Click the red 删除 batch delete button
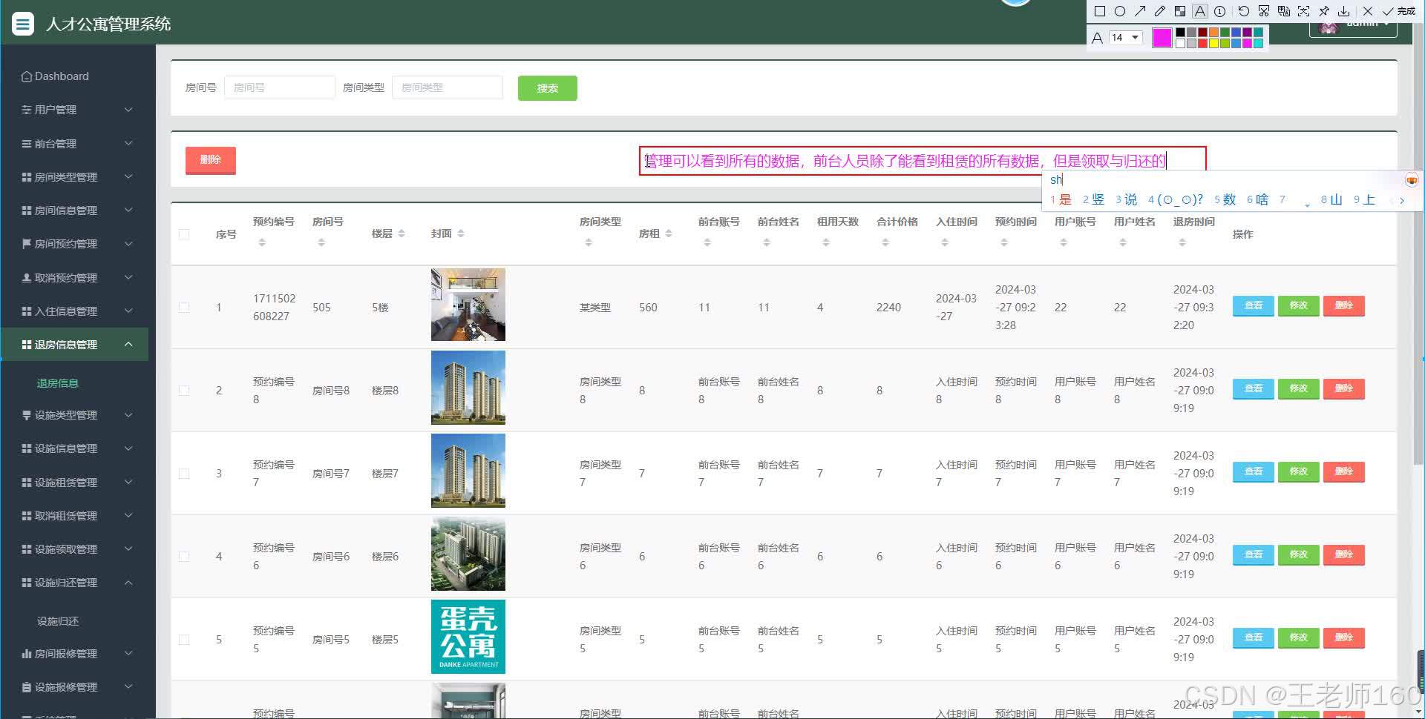The width and height of the screenshot is (1425, 719). (x=211, y=160)
